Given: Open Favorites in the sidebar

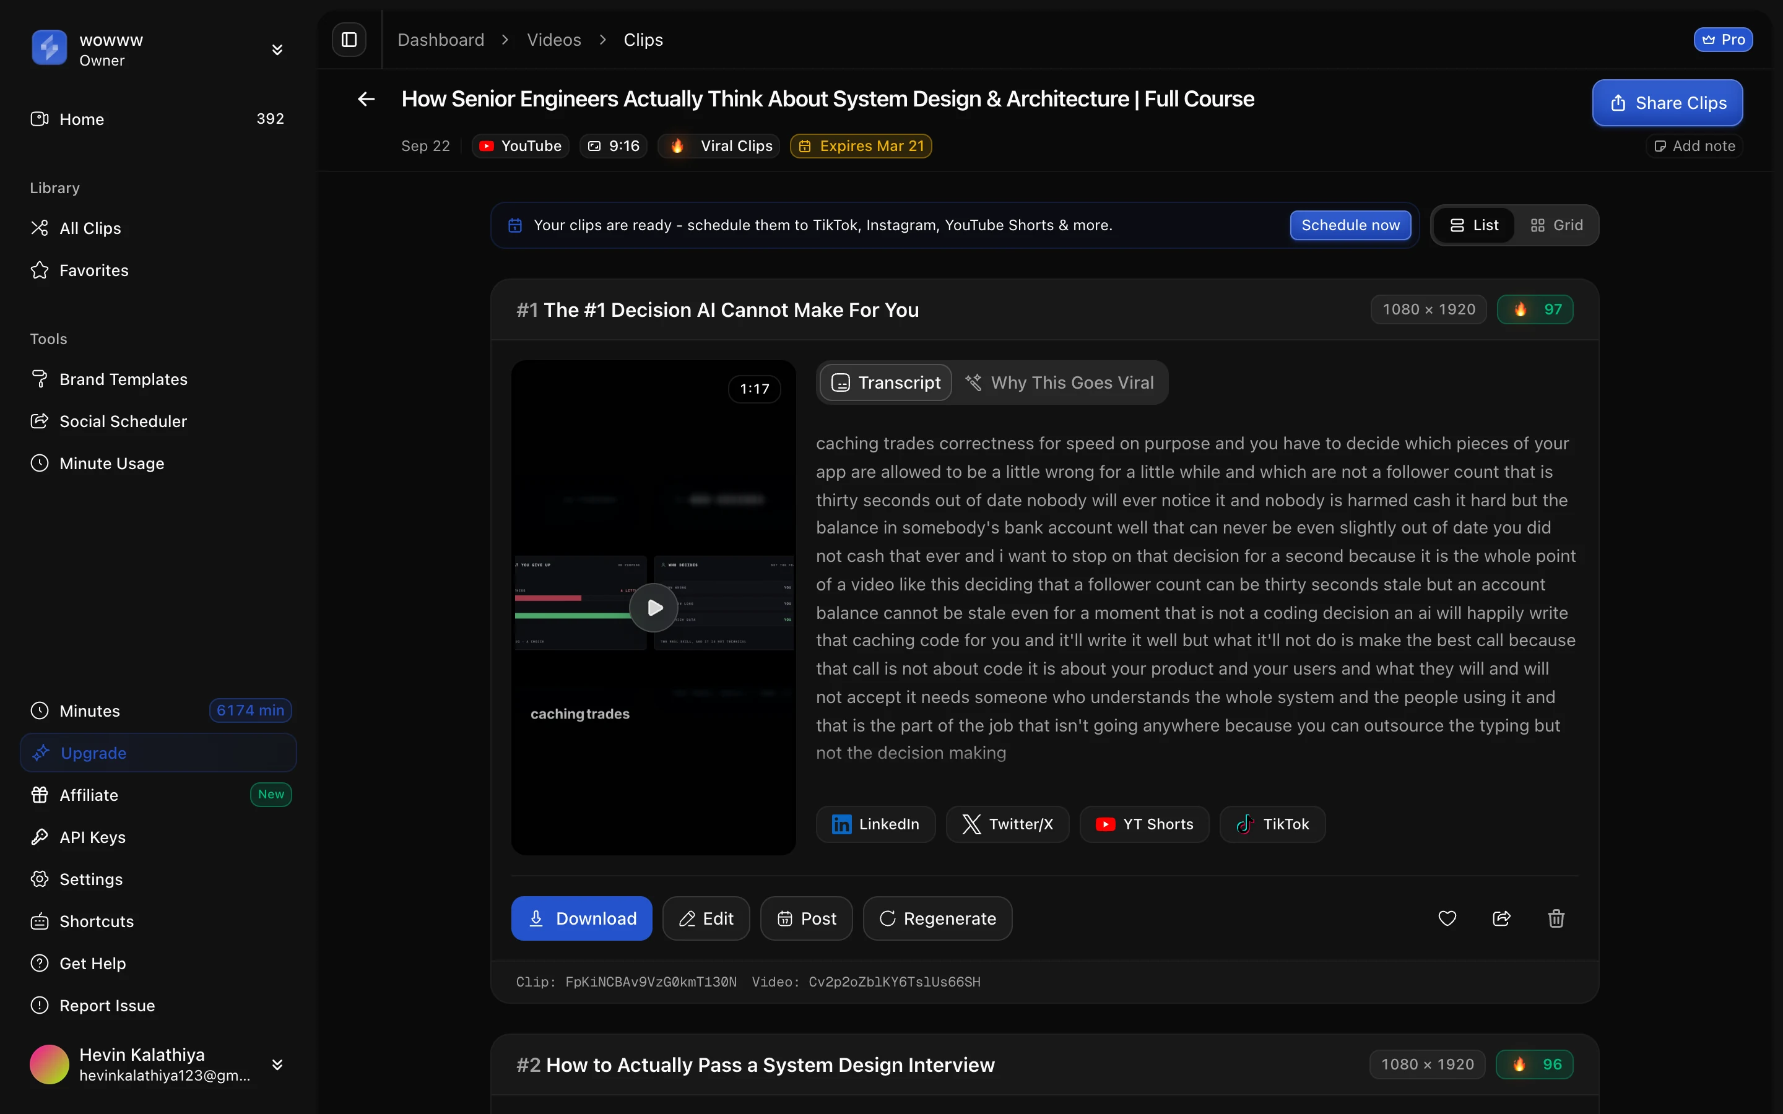Looking at the screenshot, I should tap(158, 270).
